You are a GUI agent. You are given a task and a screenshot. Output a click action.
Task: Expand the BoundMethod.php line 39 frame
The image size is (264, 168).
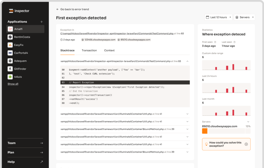(x=187, y=129)
